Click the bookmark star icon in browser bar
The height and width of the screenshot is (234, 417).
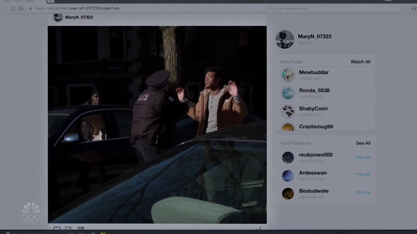405,8
